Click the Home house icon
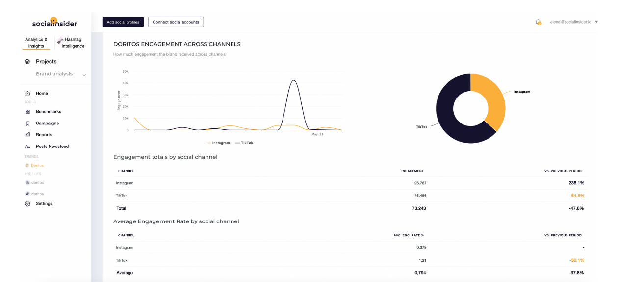The image size is (618, 294). (x=27, y=93)
